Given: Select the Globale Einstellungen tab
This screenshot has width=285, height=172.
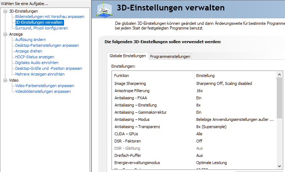Looking at the screenshot, I should tap(127, 56).
